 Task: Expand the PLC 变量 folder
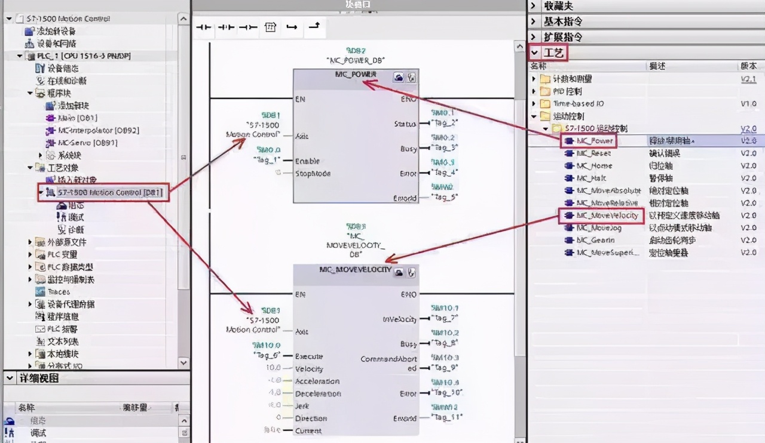pyautogui.click(x=30, y=255)
